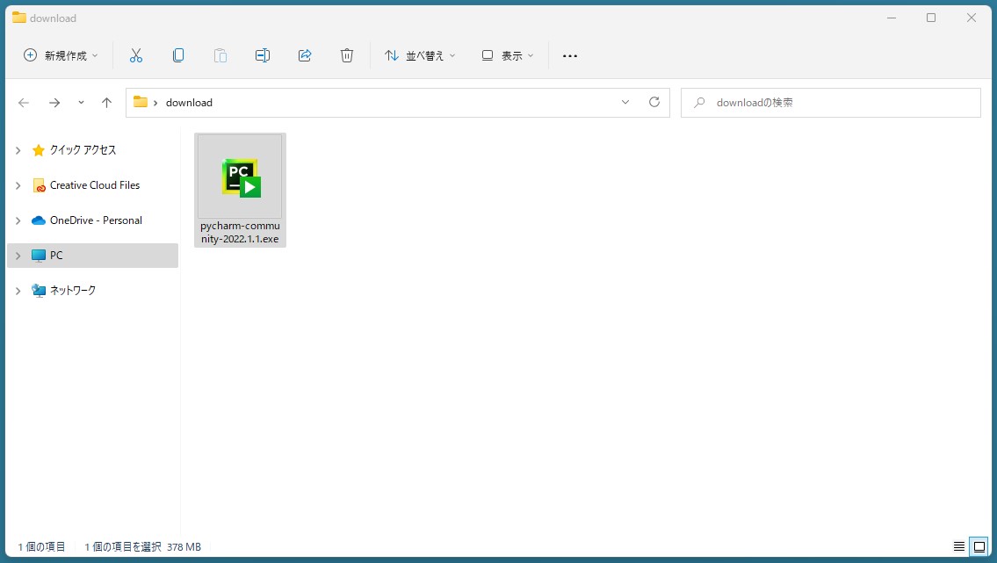
Task: Click the 1 個の項目 status text
Action: 41,546
